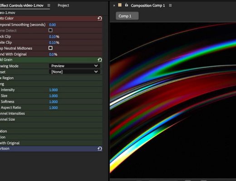Select the Effect Controls video-1.mov tab
The image size is (236, 181).
click(x=22, y=5)
